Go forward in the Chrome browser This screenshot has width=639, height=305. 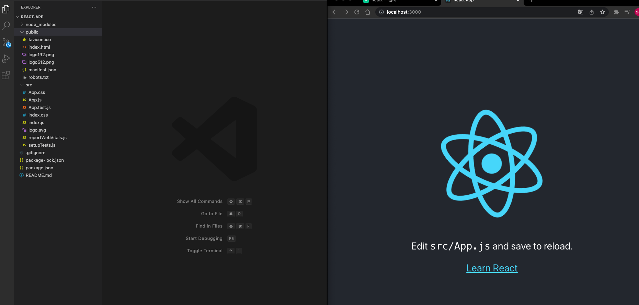[346, 12]
